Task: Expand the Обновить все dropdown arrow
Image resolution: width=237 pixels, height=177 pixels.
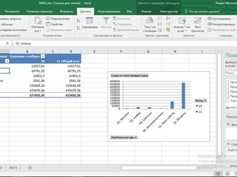Action: [x=40, y=31]
